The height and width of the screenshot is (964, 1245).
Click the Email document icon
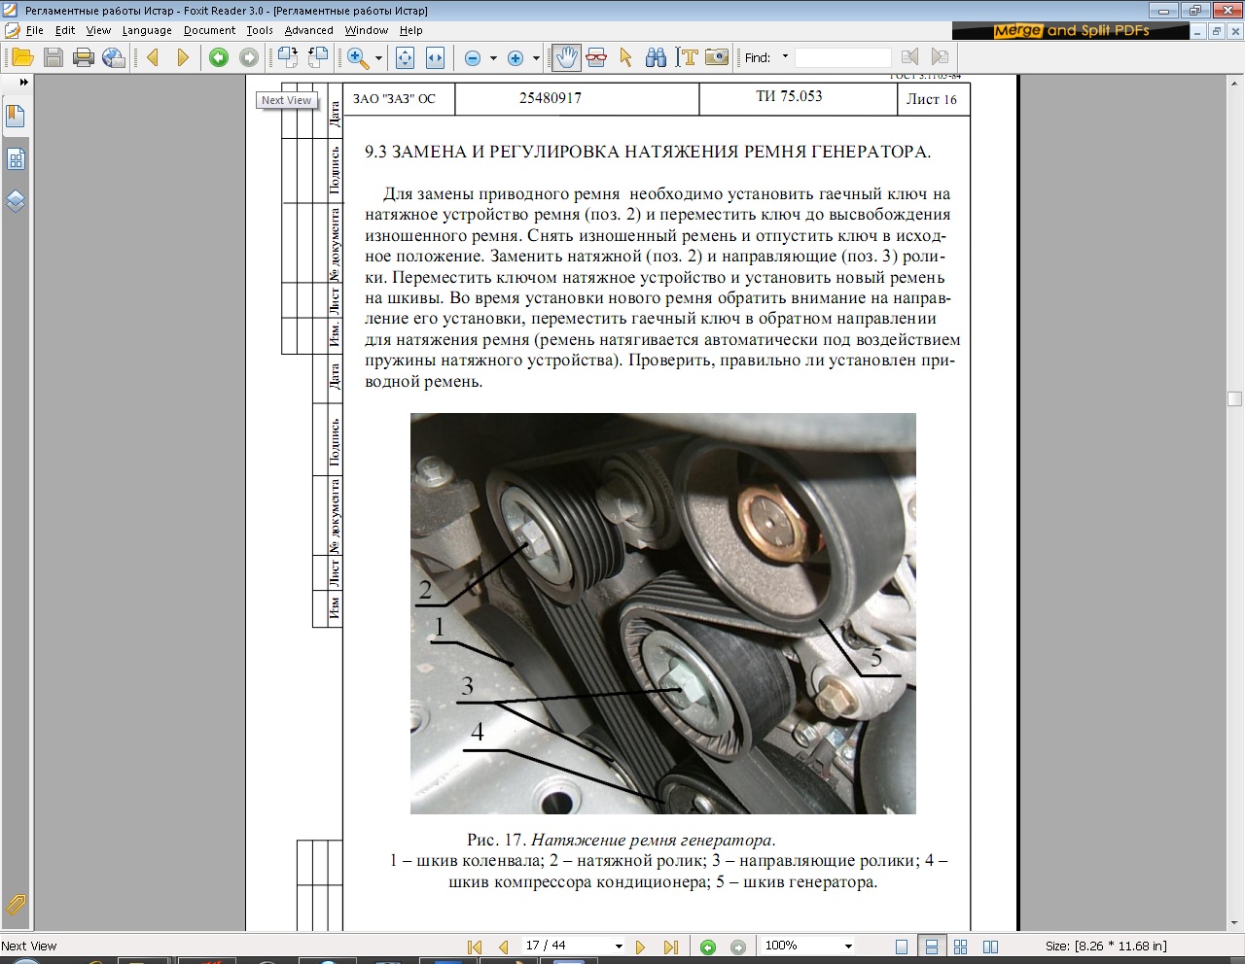(x=114, y=57)
